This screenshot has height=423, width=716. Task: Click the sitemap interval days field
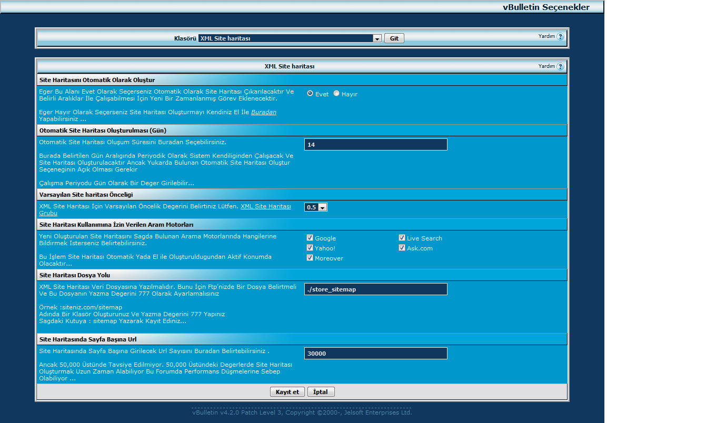(x=375, y=145)
